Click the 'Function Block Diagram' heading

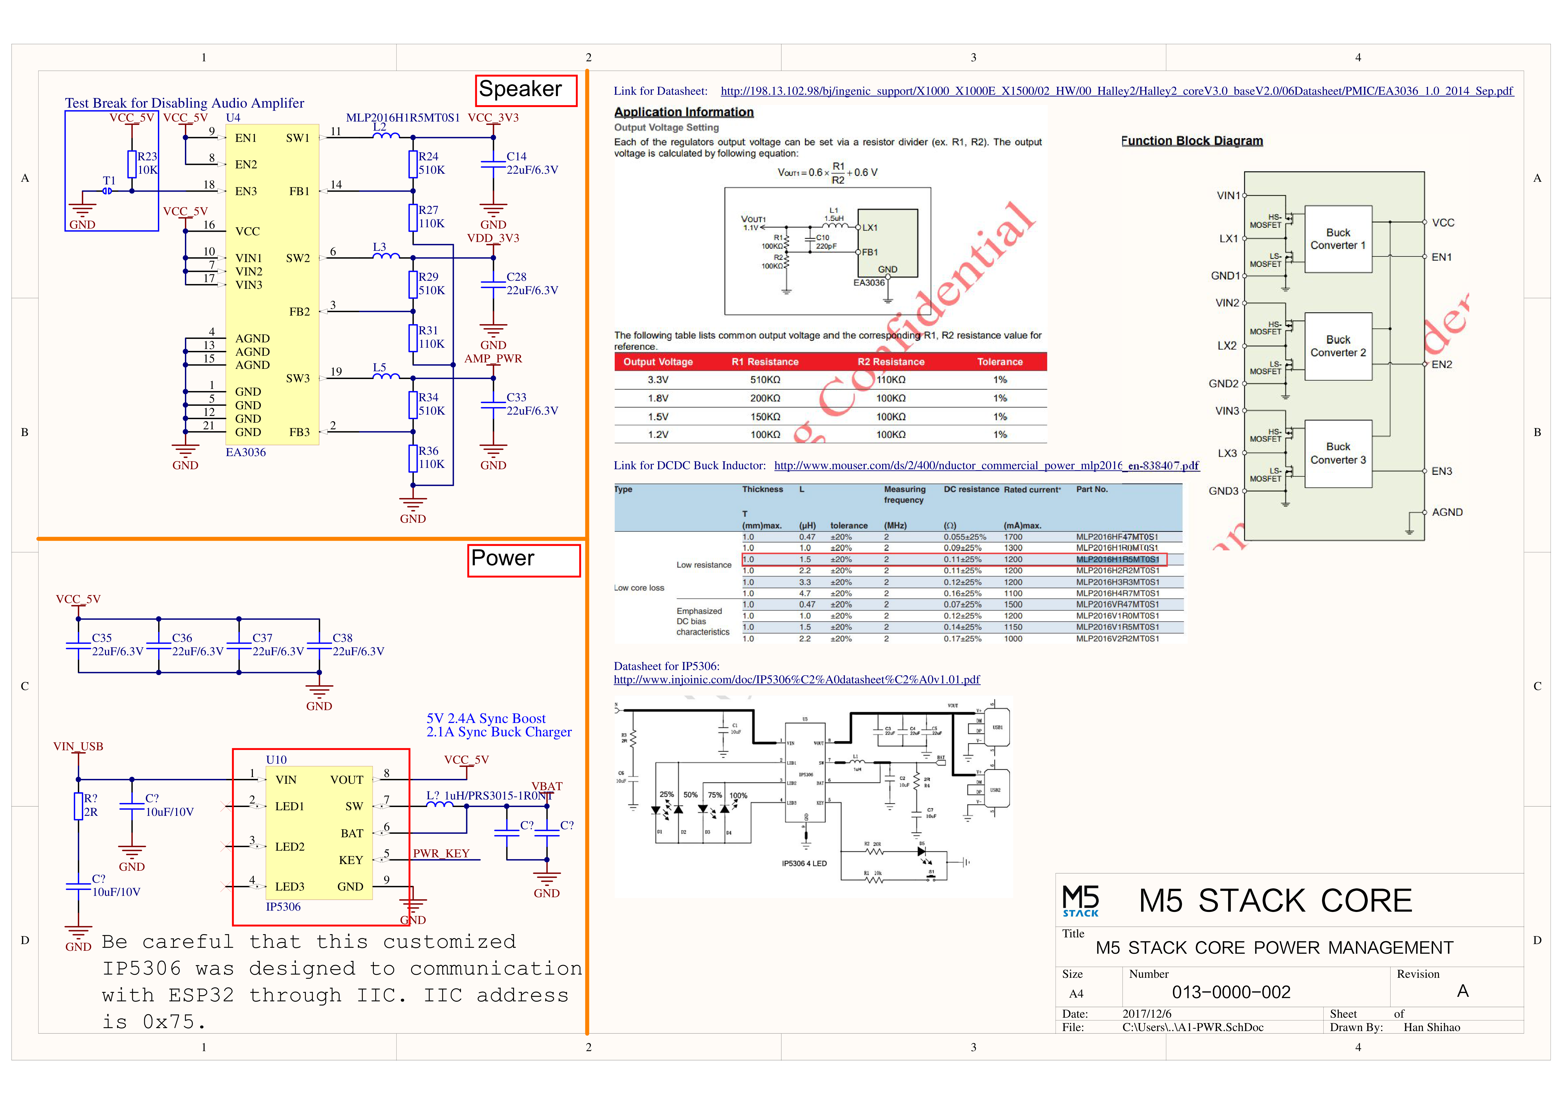coord(1192,141)
